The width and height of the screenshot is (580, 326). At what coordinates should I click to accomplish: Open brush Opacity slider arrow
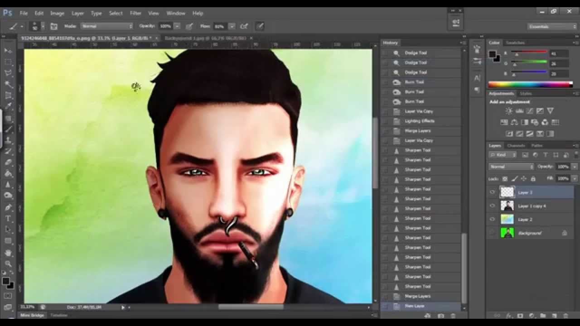click(177, 26)
